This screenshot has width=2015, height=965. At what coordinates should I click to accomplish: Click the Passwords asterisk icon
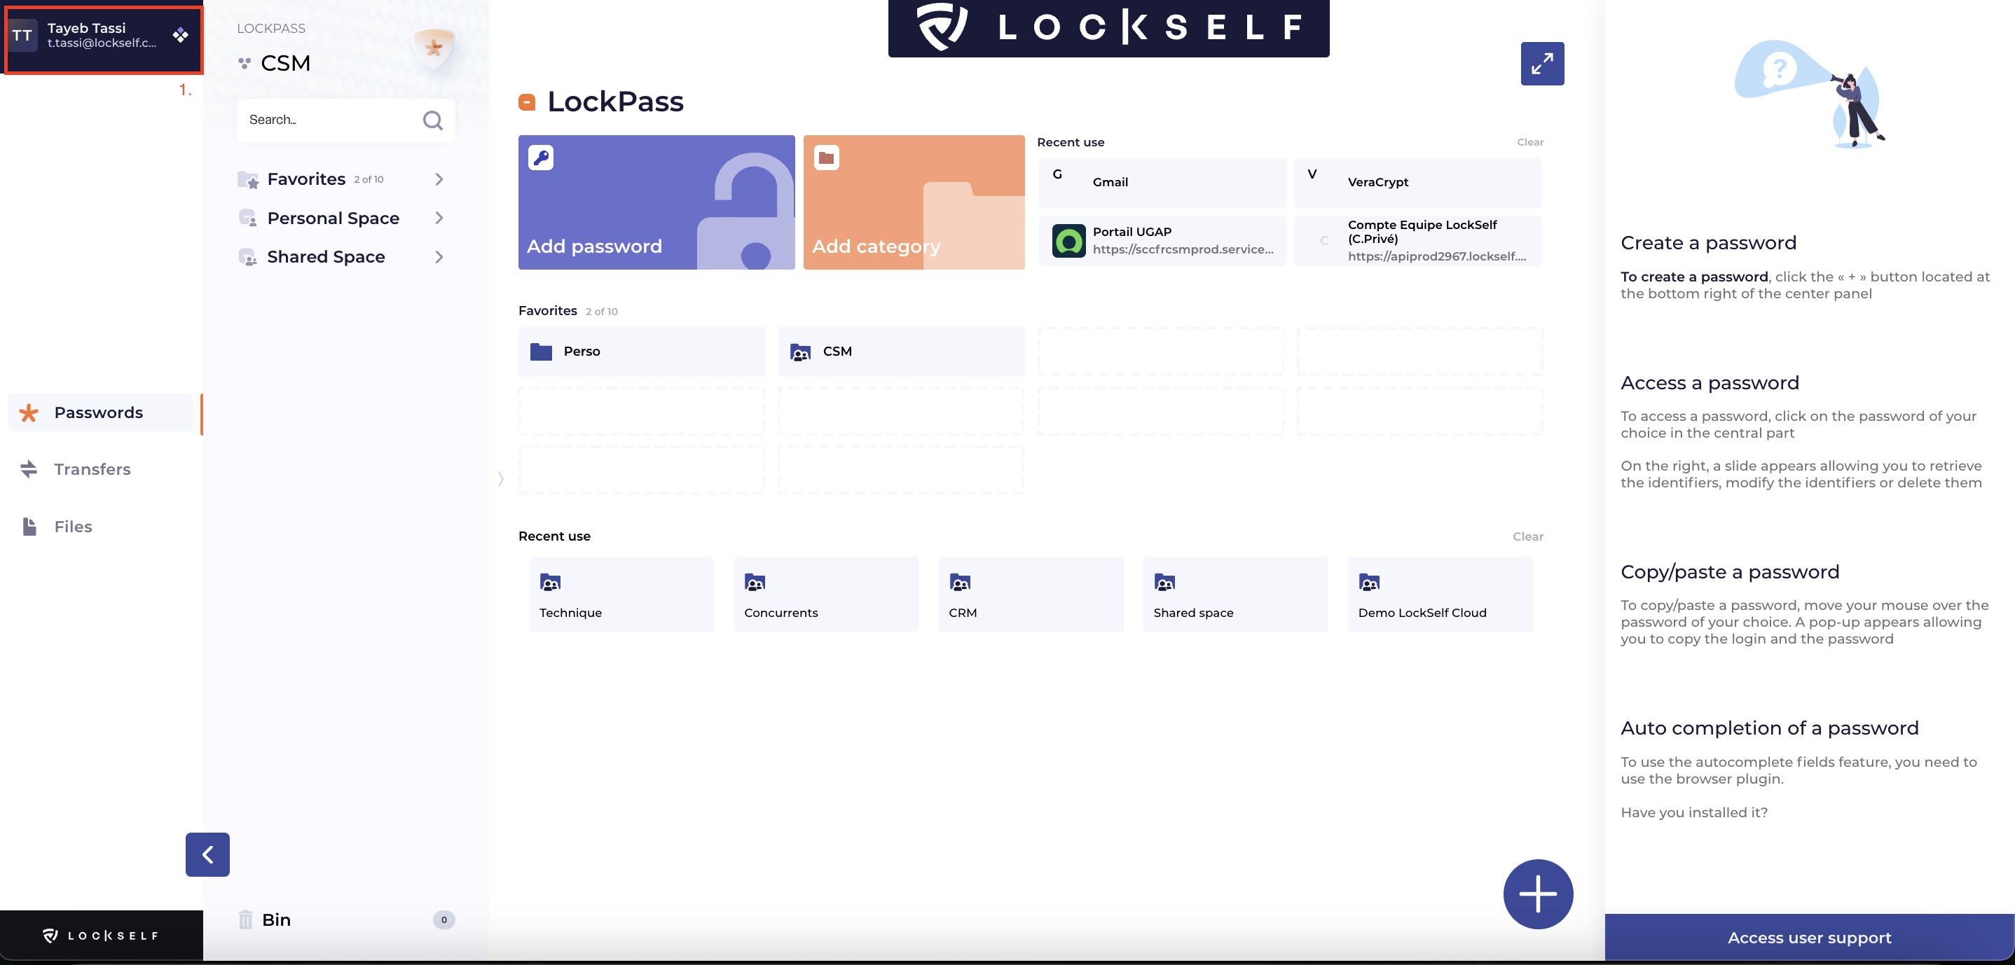[x=29, y=413]
